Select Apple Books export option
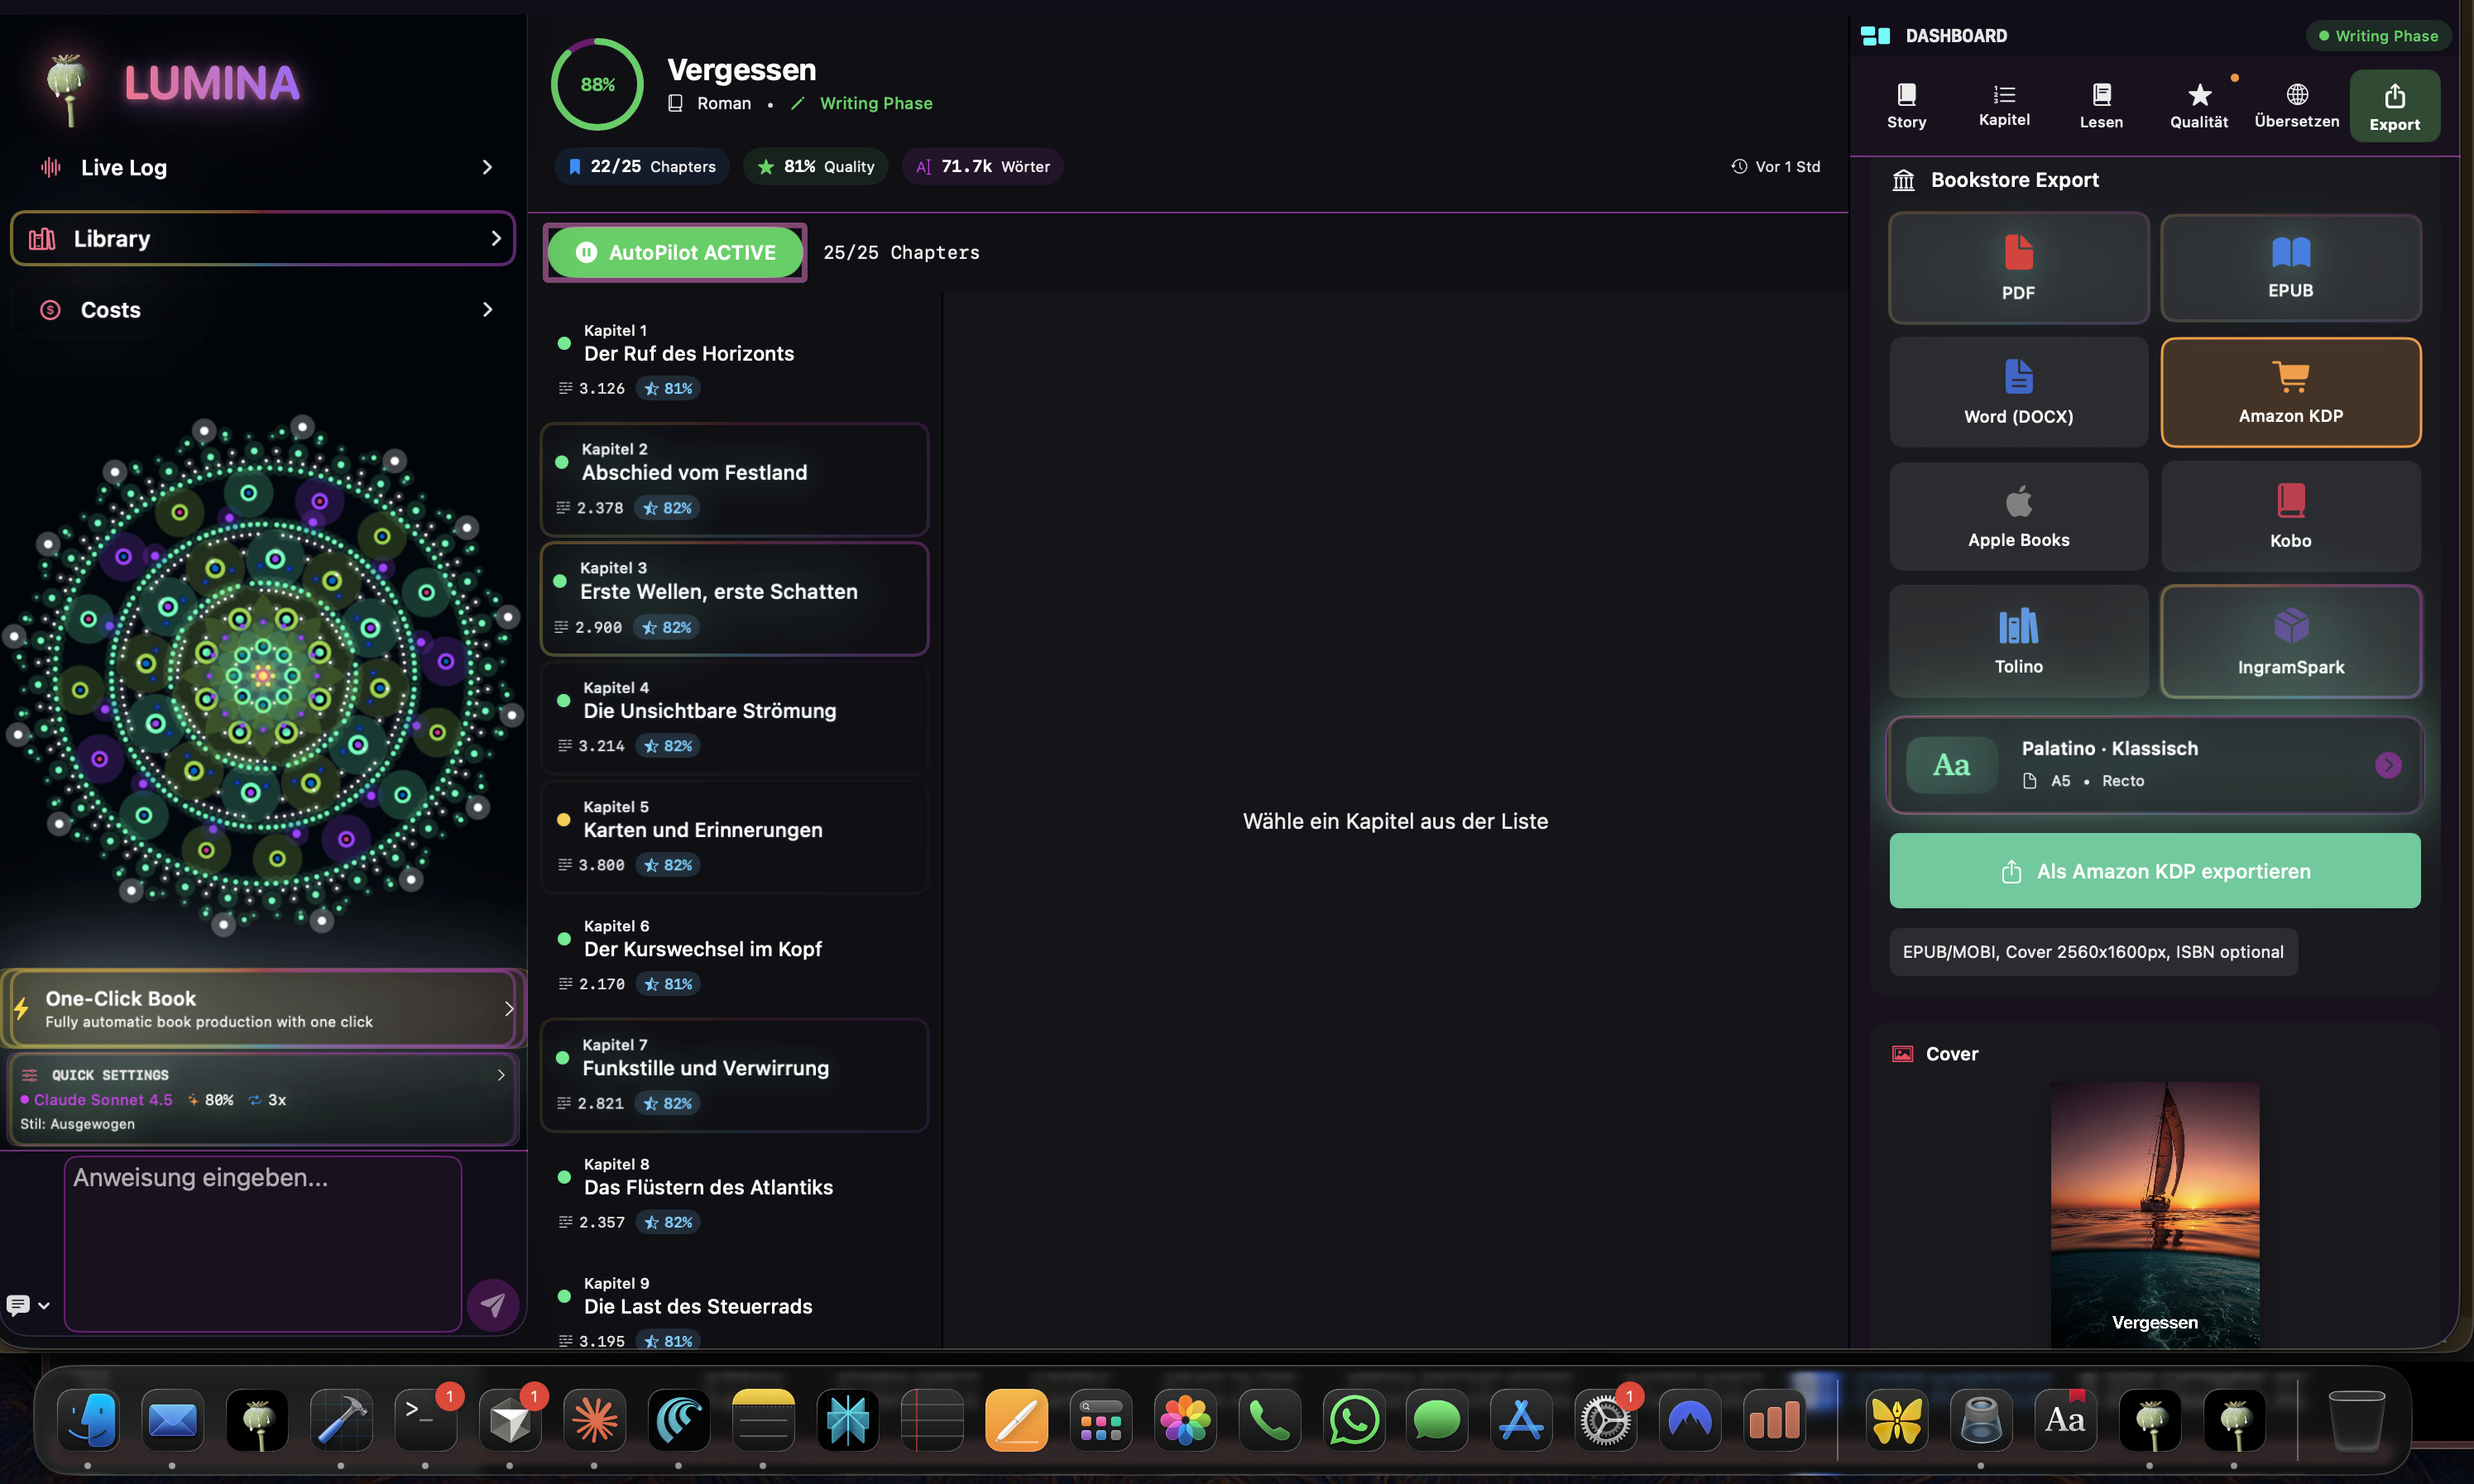This screenshot has height=1484, width=2474. point(2018,516)
